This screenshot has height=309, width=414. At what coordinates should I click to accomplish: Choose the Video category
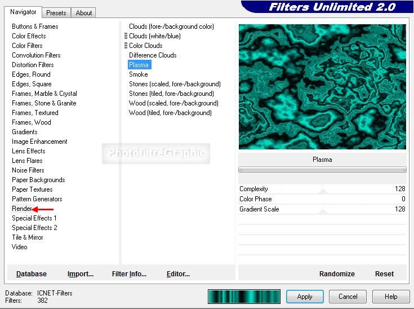(x=19, y=247)
